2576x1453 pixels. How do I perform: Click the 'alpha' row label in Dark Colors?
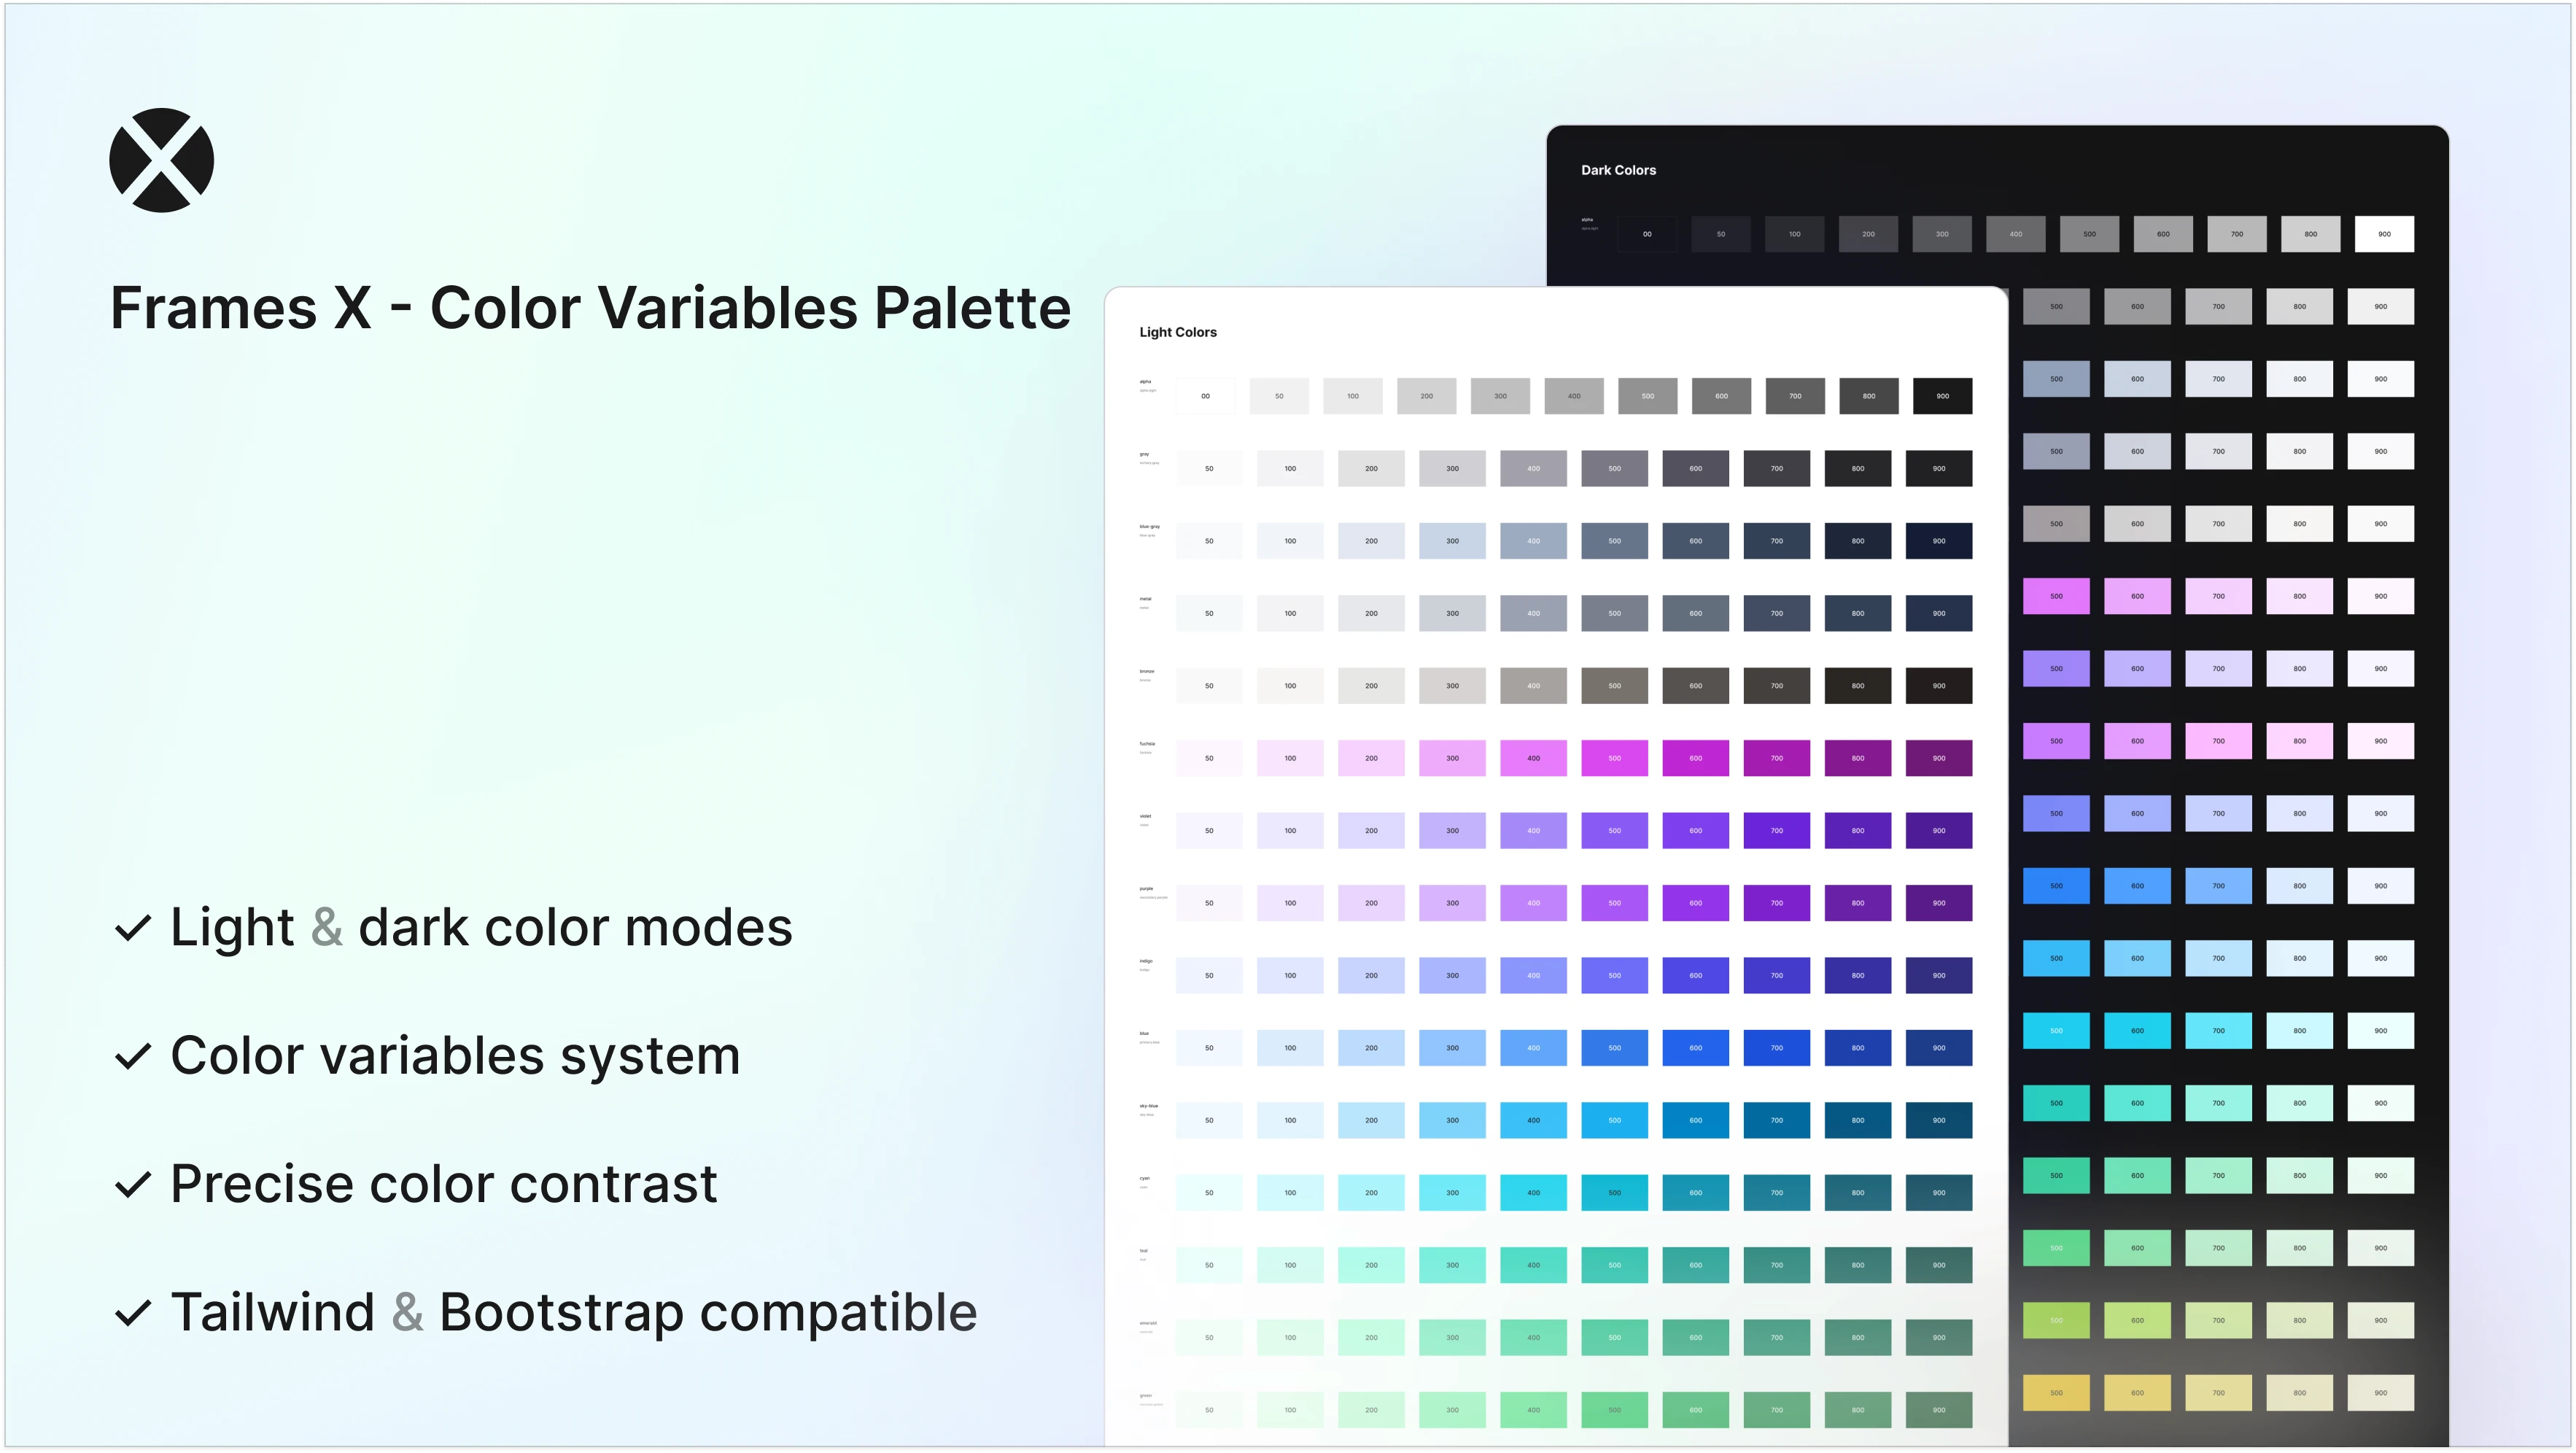coord(1587,220)
